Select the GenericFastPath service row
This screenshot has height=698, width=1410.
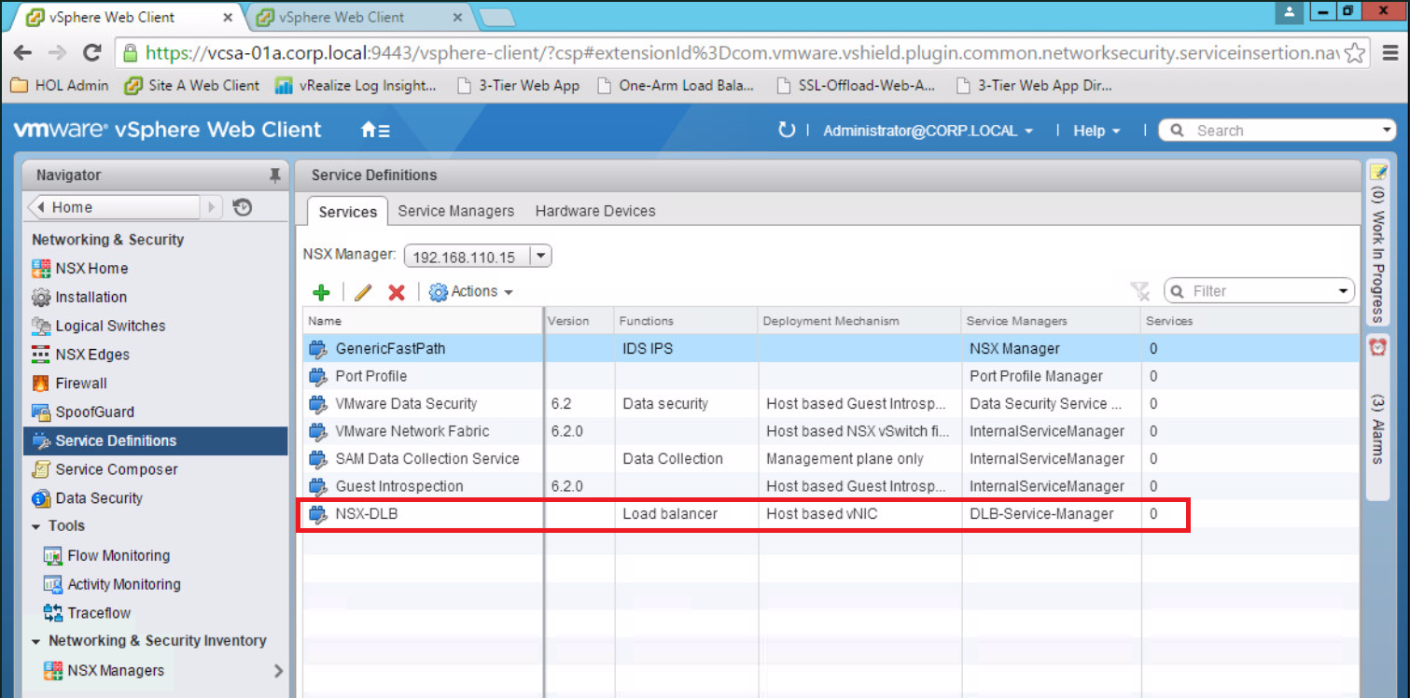(830, 349)
